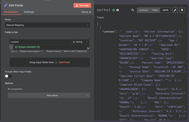The image size is (189, 122).
Task: Click the "OUTPUT" panel heading
Action: click(x=104, y=10)
